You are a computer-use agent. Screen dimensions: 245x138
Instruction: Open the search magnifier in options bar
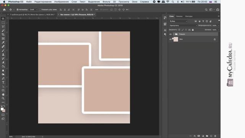(x=206, y=10)
